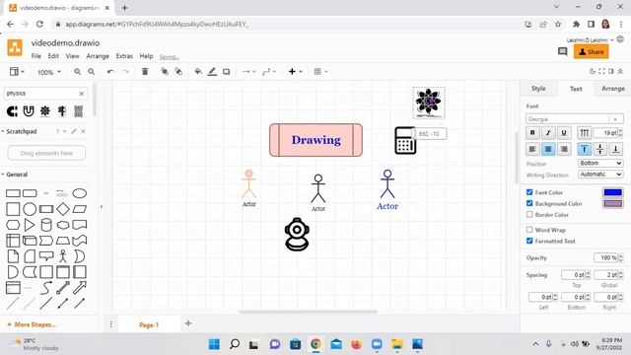
Task: Enable the Word Wrap checkbox
Action: [529, 230]
